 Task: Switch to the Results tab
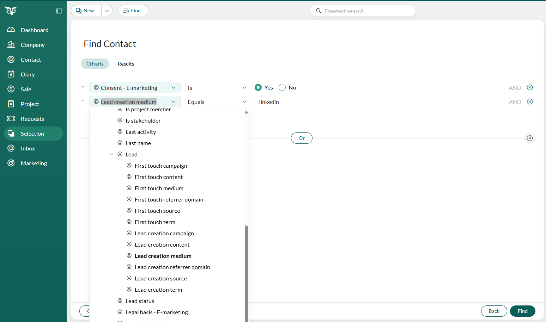click(126, 64)
